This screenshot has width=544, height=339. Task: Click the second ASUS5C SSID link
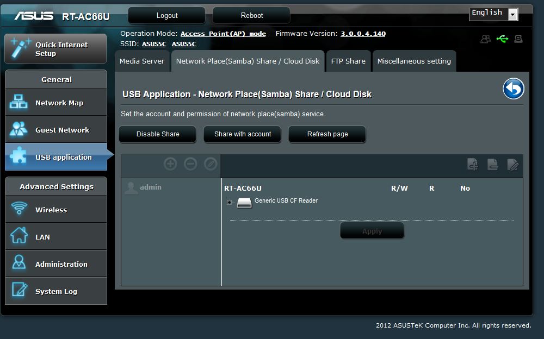tap(184, 44)
